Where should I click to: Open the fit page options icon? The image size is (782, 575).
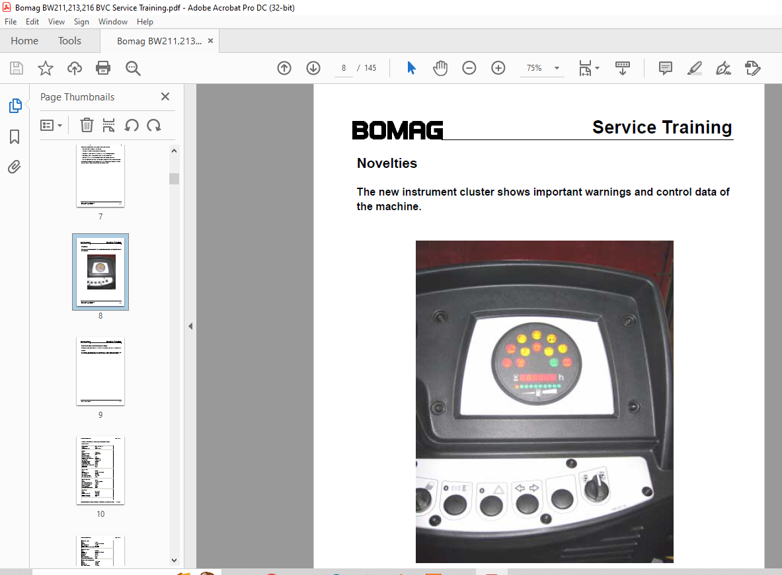pyautogui.click(x=585, y=68)
